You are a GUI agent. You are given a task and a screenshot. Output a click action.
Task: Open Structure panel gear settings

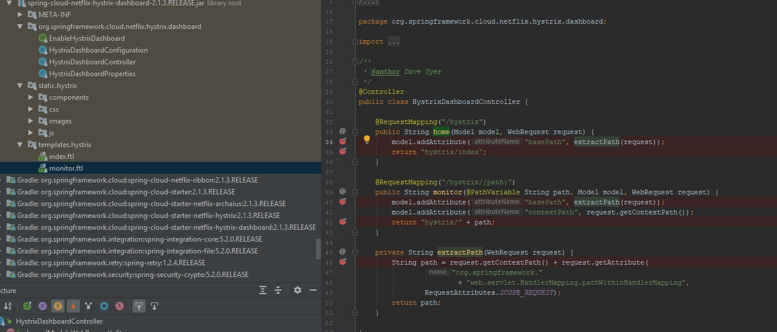298,290
